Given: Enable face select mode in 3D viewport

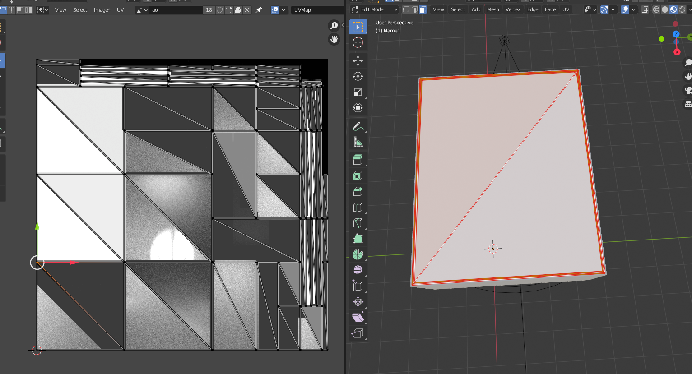Looking at the screenshot, I should pyautogui.click(x=423, y=9).
